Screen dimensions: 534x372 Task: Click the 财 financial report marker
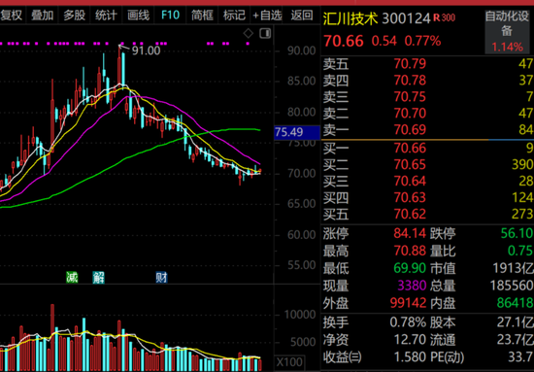coord(162,277)
